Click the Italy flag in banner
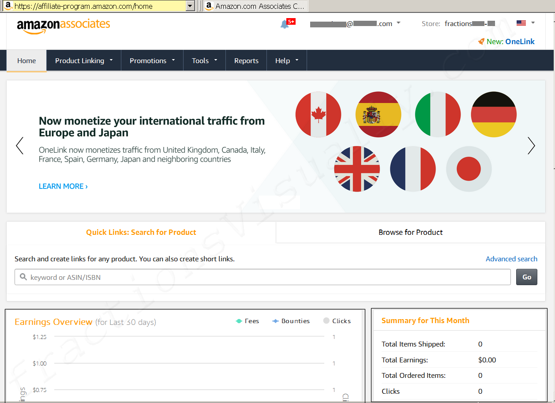The image size is (555, 403). pos(438,114)
